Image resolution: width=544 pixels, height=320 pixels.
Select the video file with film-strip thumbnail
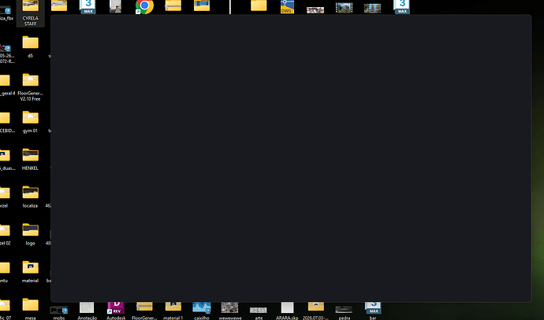click(x=344, y=8)
